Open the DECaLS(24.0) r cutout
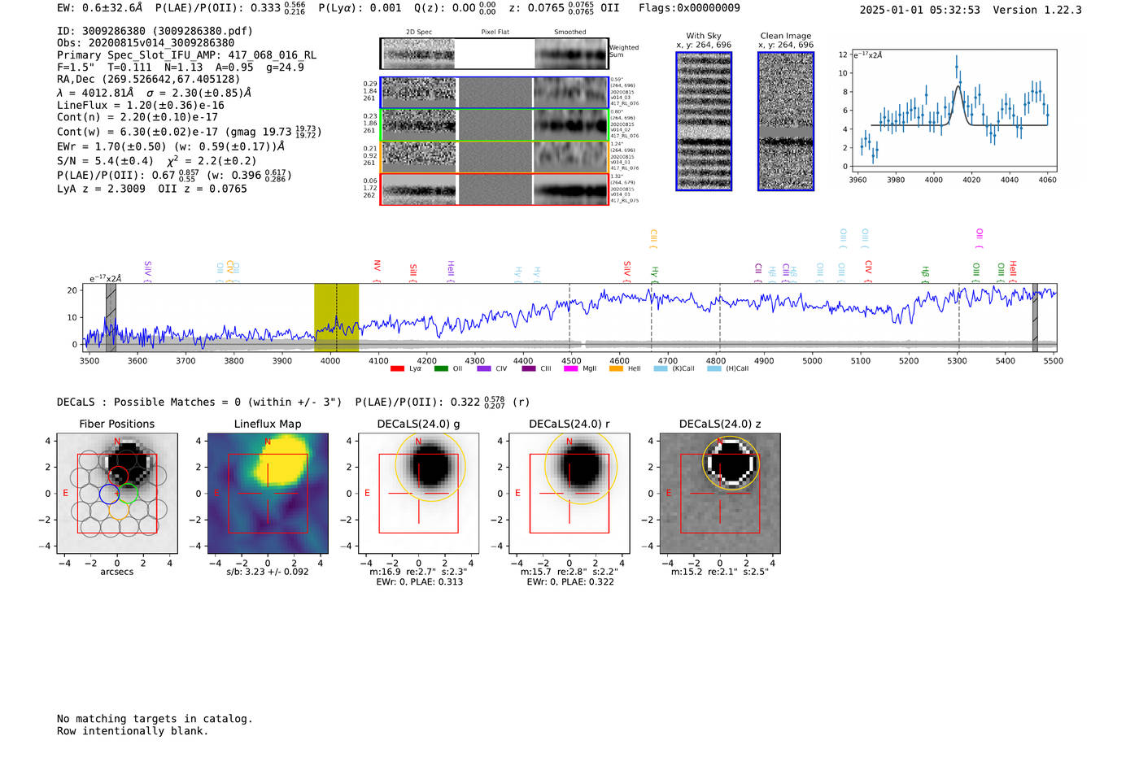This screenshot has width=1139, height=775. click(569, 494)
